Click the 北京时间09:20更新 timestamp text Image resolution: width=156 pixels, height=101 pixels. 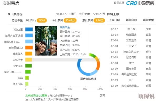coord(36,96)
